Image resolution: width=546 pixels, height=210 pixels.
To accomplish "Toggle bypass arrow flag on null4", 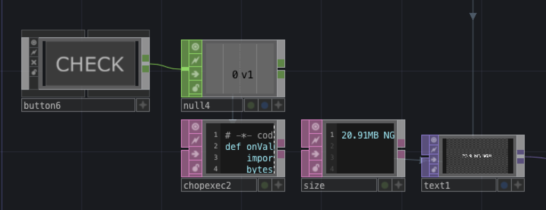I will pos(195,74).
